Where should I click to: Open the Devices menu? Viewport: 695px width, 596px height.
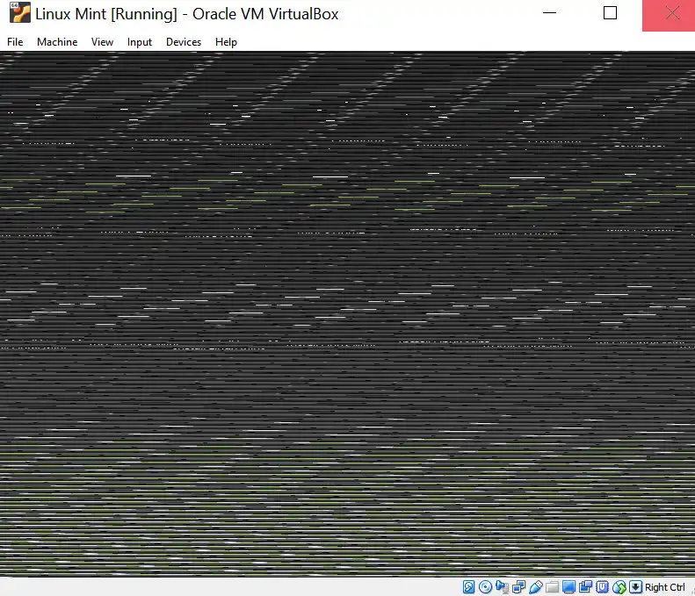click(184, 42)
